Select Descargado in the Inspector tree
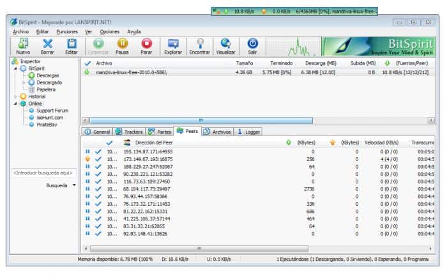Viewport: 447px width, 278px height. pyautogui.click(x=49, y=82)
